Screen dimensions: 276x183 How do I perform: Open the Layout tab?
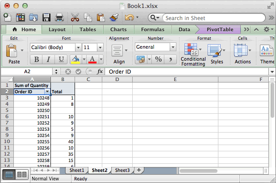pyautogui.click(x=57, y=29)
